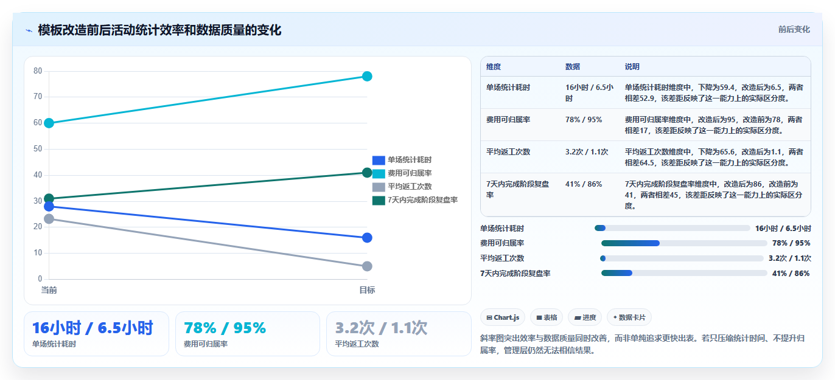The height and width of the screenshot is (380, 835).
Task: Click the 单场统计耗时 progress bar
Action: (x=673, y=228)
